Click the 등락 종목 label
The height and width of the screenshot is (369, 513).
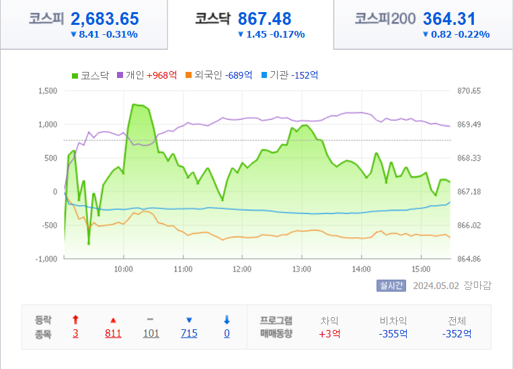pos(43,327)
